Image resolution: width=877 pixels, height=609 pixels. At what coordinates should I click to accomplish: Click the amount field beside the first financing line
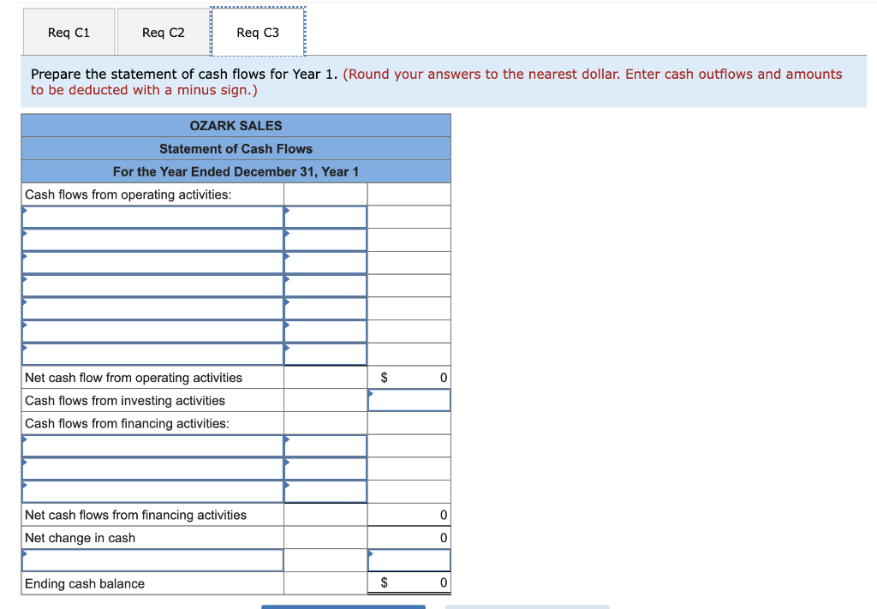pos(325,445)
